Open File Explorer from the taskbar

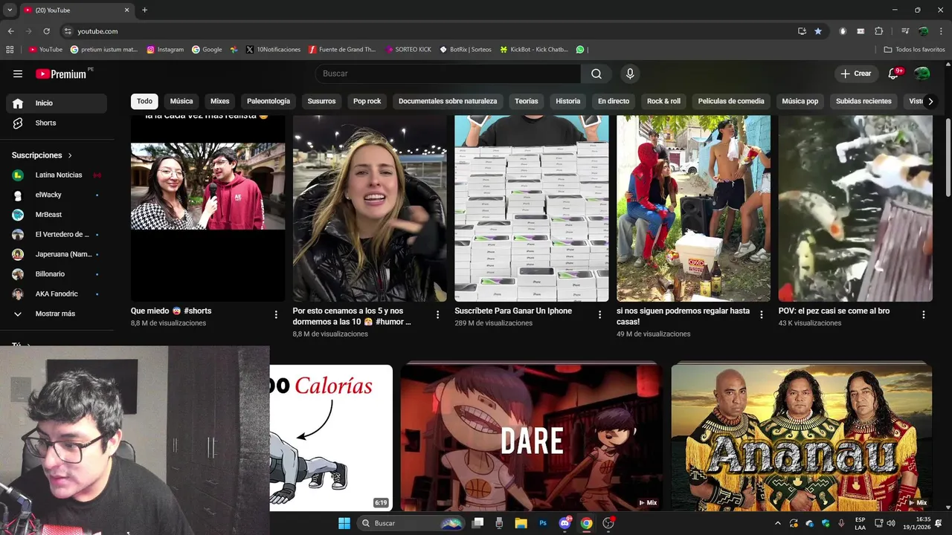tap(521, 523)
